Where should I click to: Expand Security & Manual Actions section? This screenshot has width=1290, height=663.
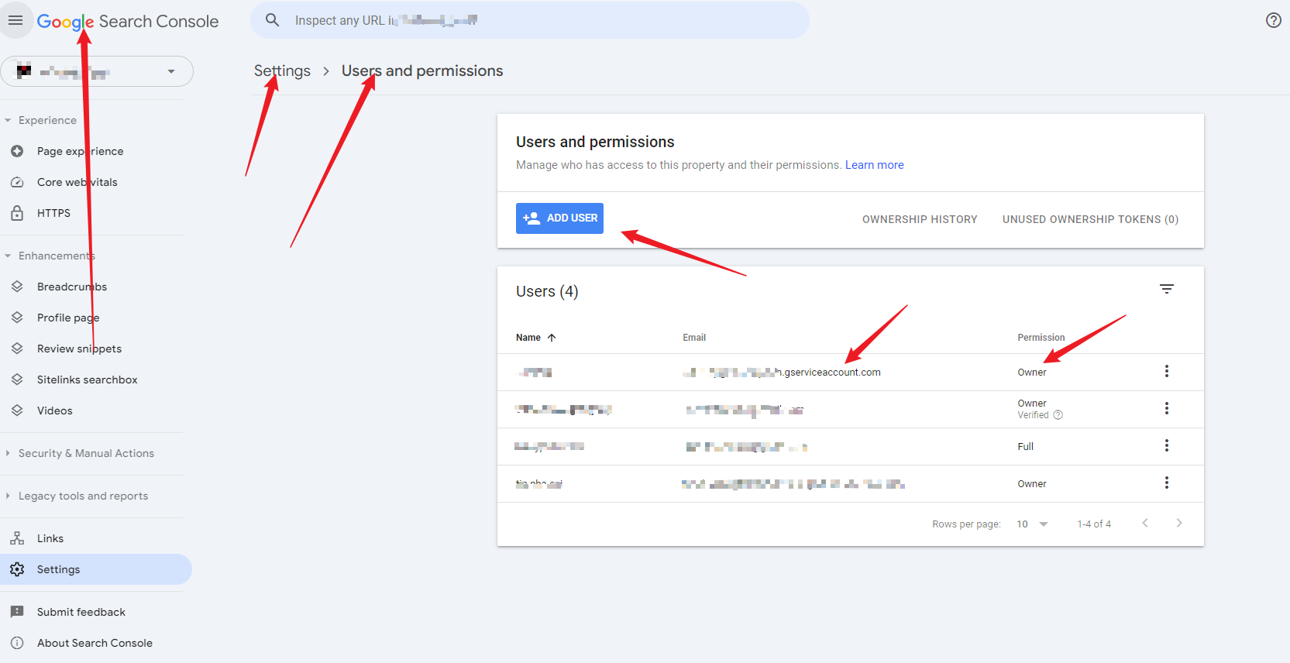click(x=8, y=453)
